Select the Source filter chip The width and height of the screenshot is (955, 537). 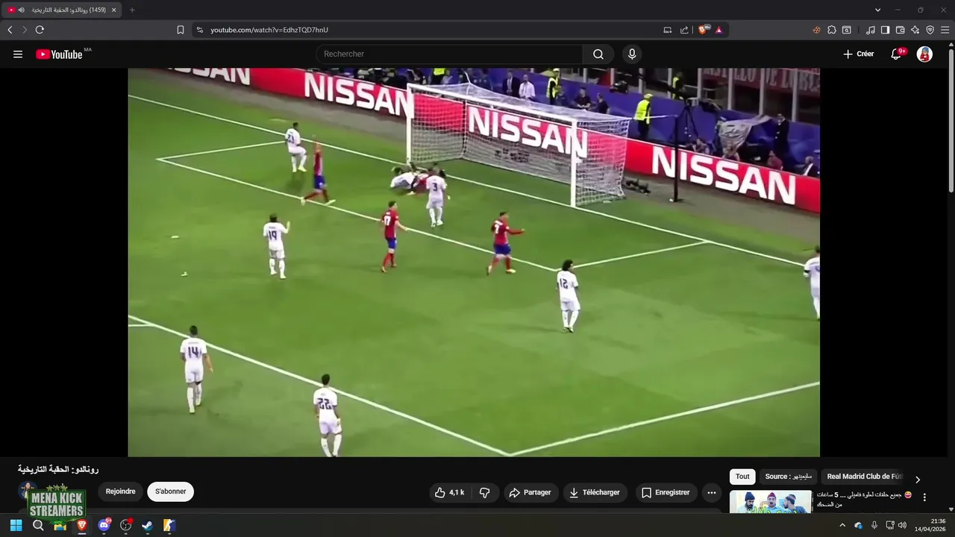[x=788, y=477]
